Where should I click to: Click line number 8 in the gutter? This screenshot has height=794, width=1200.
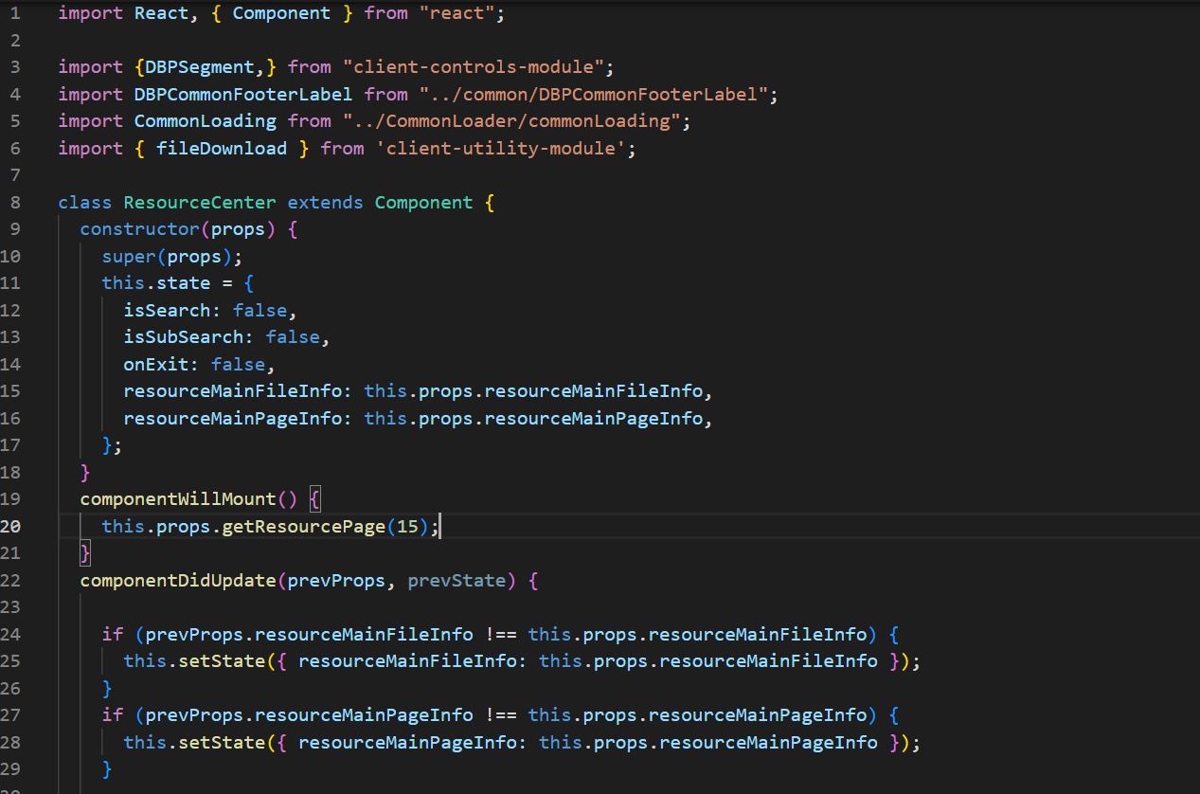click(x=15, y=203)
